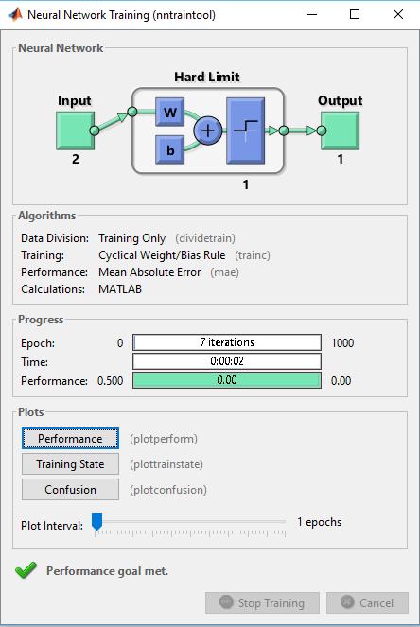Click the Stop Training button

point(262,603)
